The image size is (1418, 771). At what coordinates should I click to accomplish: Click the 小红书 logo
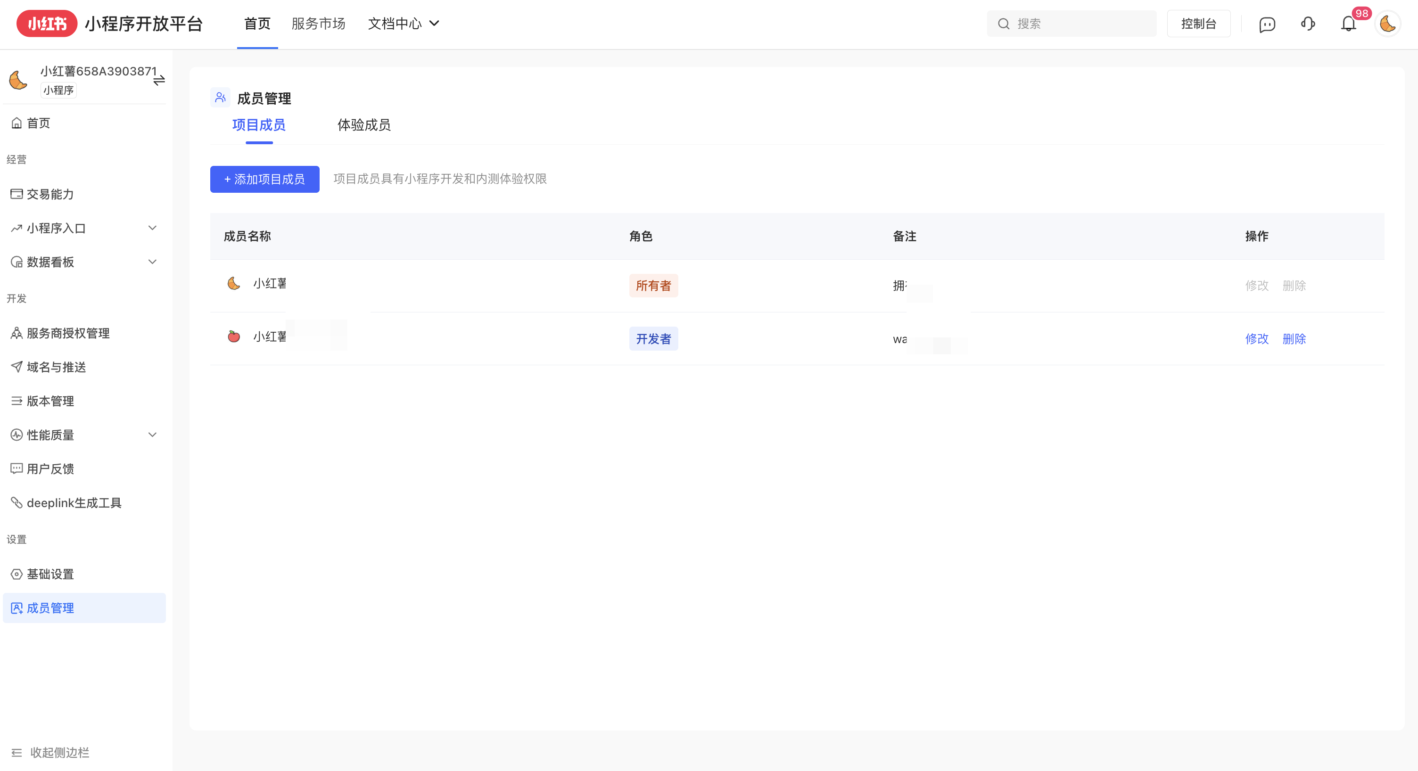(x=47, y=24)
